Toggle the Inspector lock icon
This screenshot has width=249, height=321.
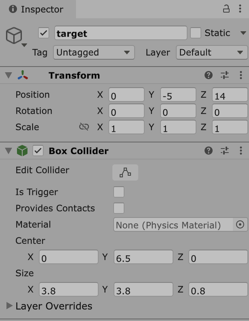point(226,9)
